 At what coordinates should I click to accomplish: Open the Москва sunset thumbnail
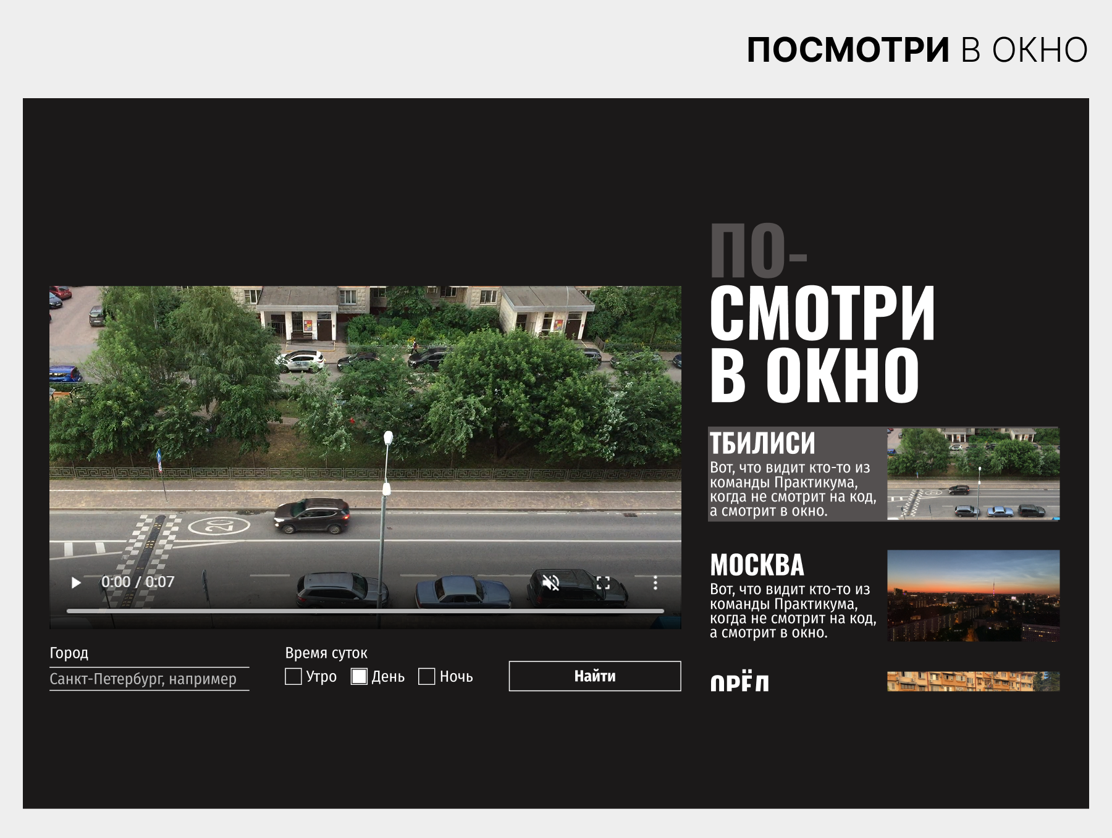pos(973,595)
